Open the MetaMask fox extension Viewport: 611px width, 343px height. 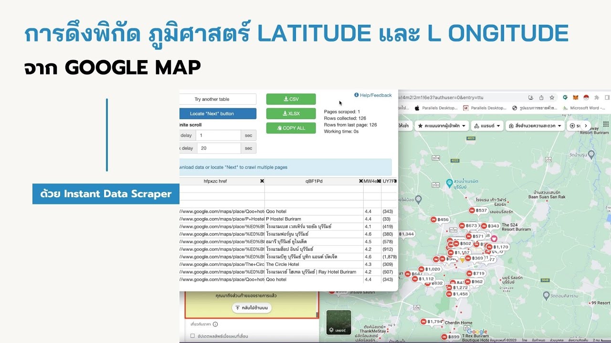click(576, 97)
